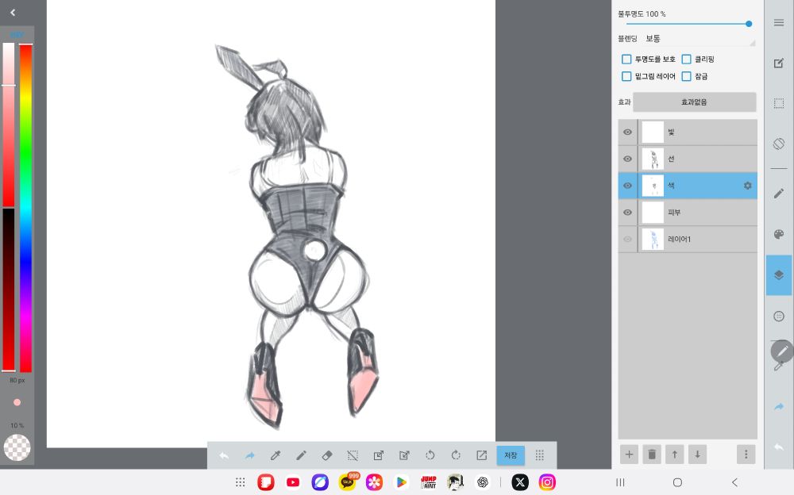Open settings gear for 색 layer

747,186
